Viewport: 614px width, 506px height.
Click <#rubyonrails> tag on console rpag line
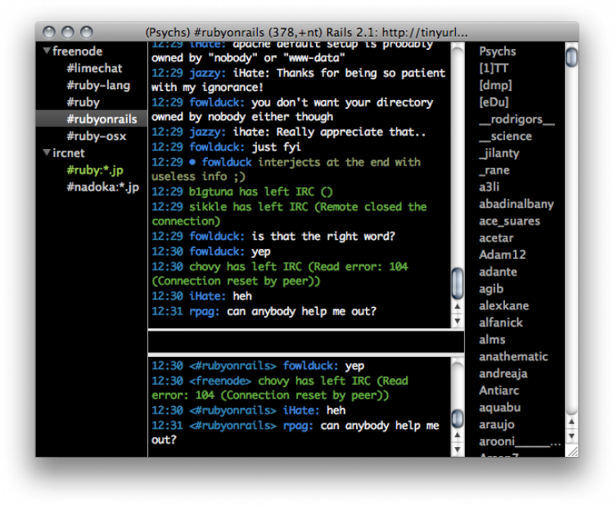233,426
